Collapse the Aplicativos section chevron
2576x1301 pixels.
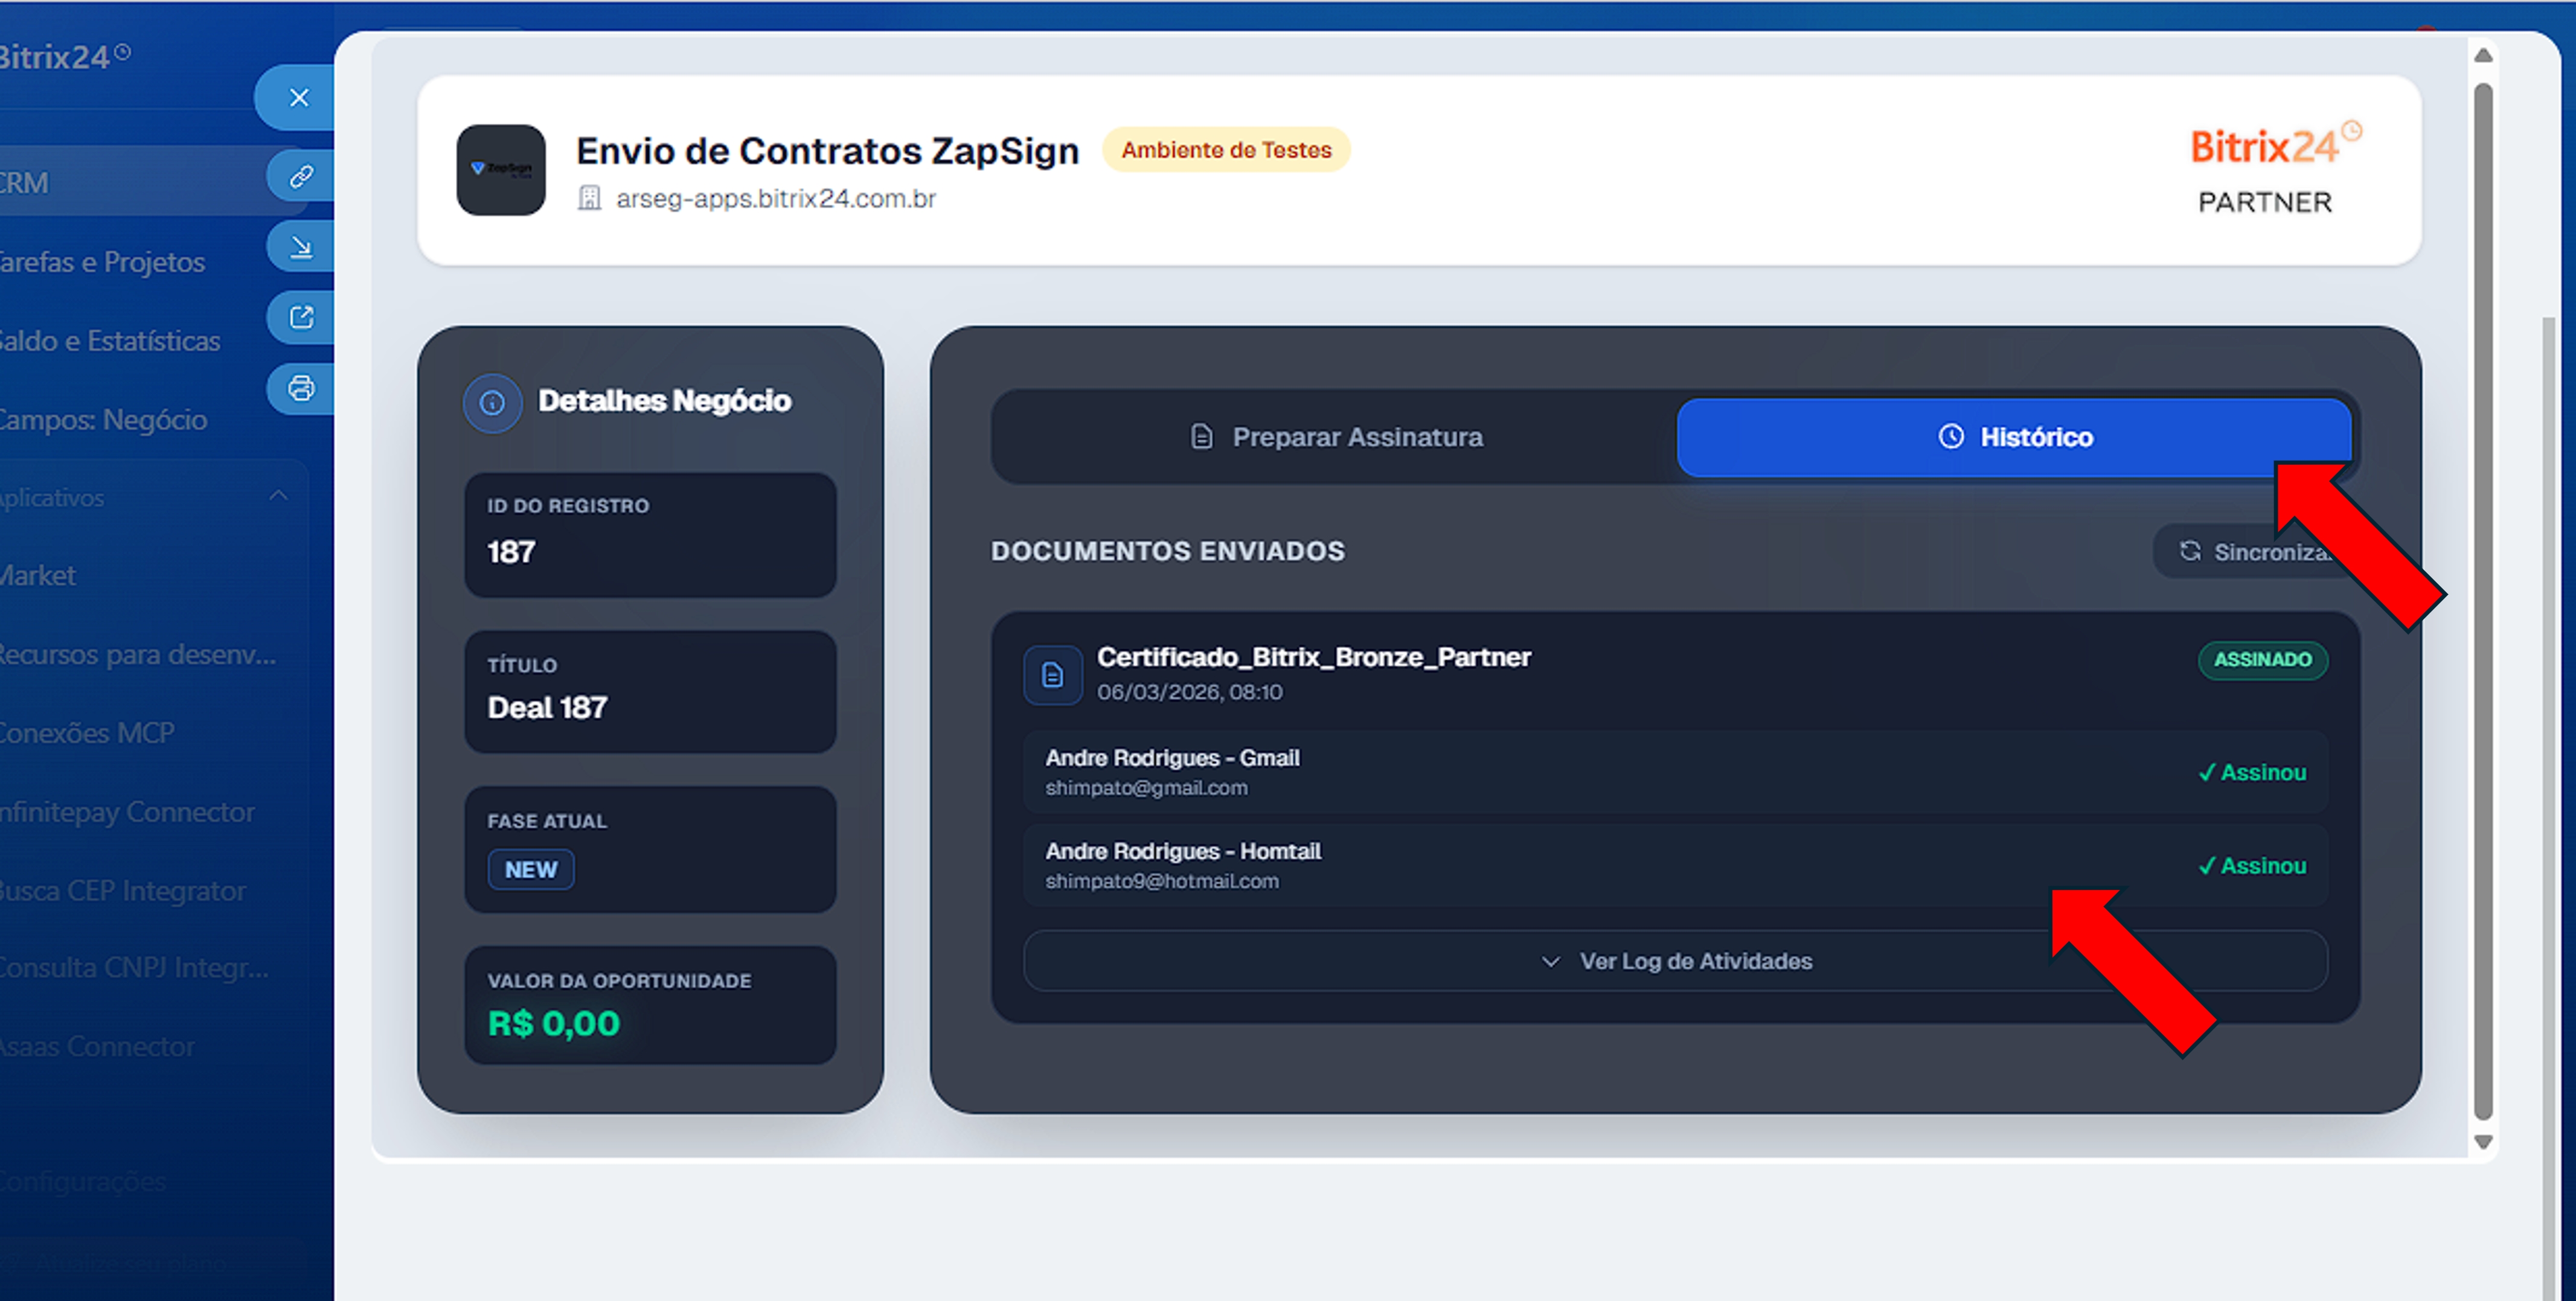point(278,496)
